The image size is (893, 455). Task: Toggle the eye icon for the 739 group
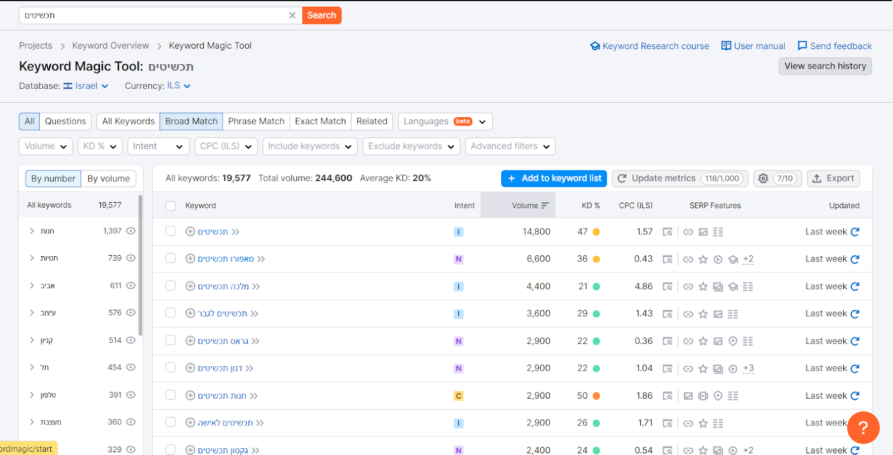(131, 258)
